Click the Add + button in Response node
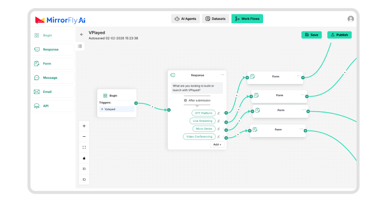 pos(217,144)
